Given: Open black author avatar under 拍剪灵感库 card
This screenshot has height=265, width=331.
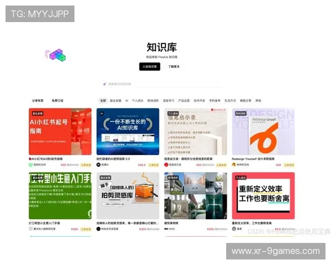Looking at the screenshot, I should [98, 229].
